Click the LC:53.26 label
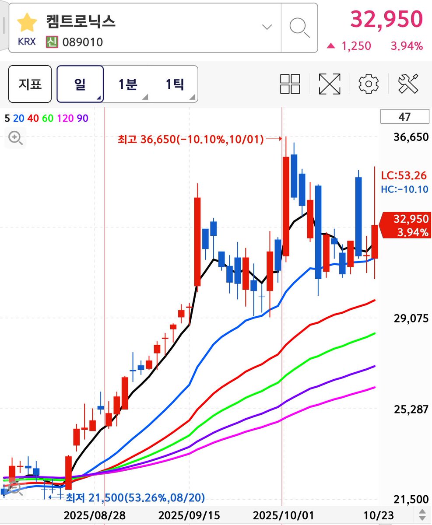This screenshot has width=432, height=525. tap(404, 176)
